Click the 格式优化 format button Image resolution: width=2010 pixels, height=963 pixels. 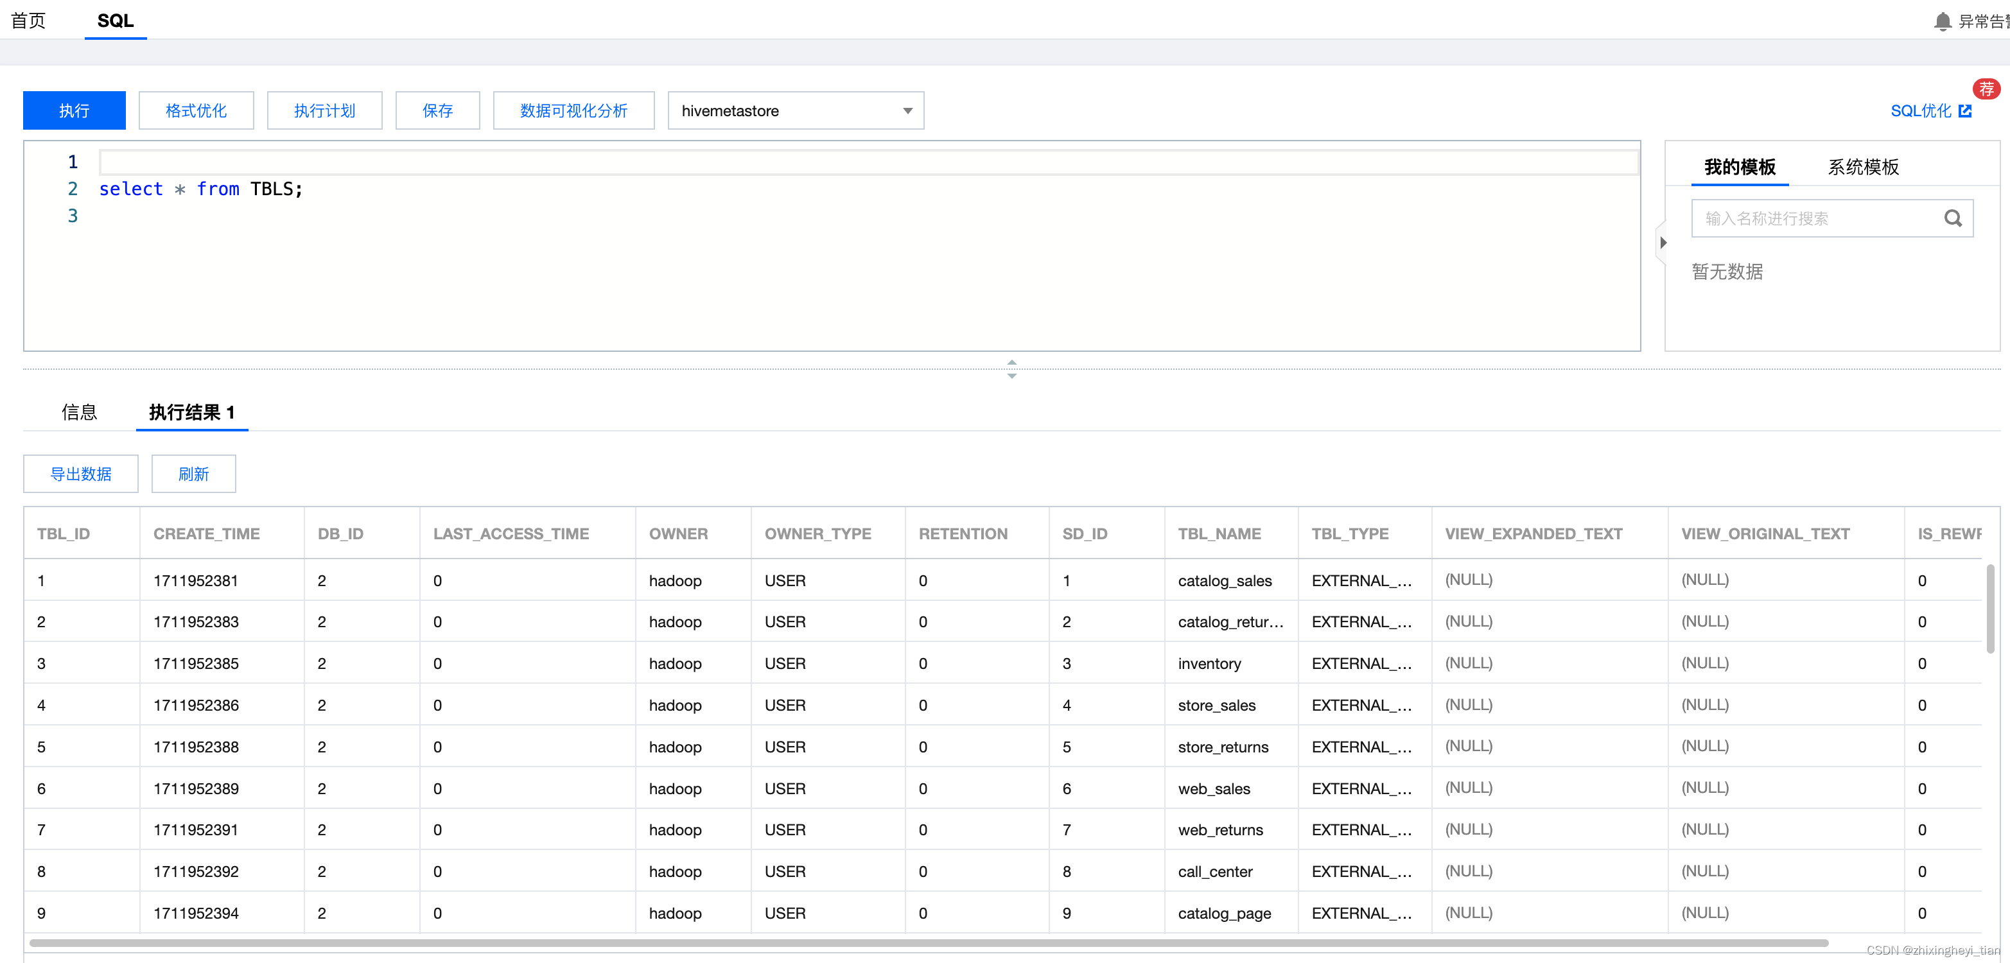pyautogui.click(x=196, y=110)
